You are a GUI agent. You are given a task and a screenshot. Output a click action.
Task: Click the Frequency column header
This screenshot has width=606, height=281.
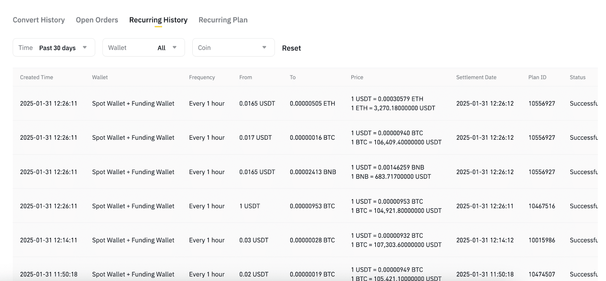click(x=202, y=77)
